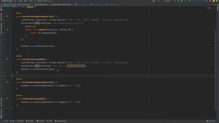219x123 pixels.
Task: Open the TODO tool window tab
Action: (x=20, y=121)
